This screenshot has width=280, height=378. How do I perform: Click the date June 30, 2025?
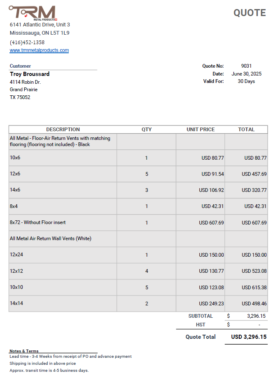246,74
